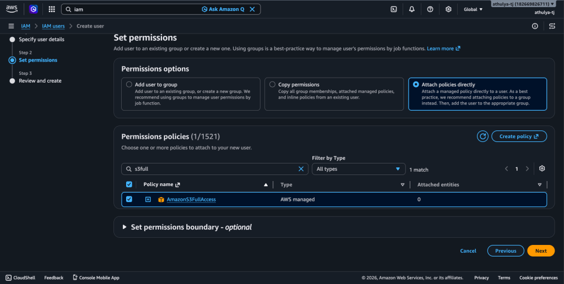The width and height of the screenshot is (564, 284).
Task: Open the AmazonS3FullAccess policy link
Action: click(191, 200)
